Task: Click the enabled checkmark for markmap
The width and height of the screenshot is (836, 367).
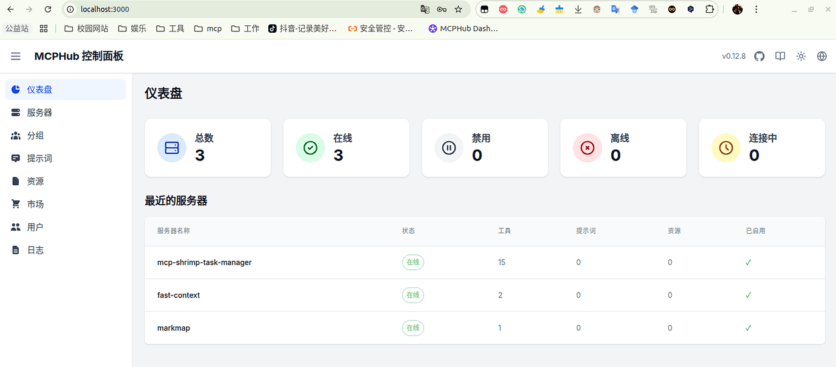Action: (x=749, y=328)
